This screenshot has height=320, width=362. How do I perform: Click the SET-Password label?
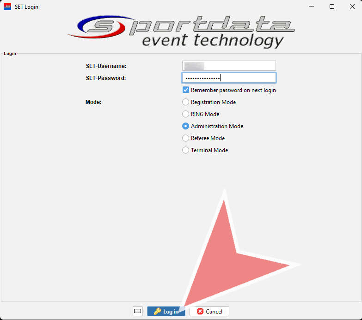pos(106,78)
